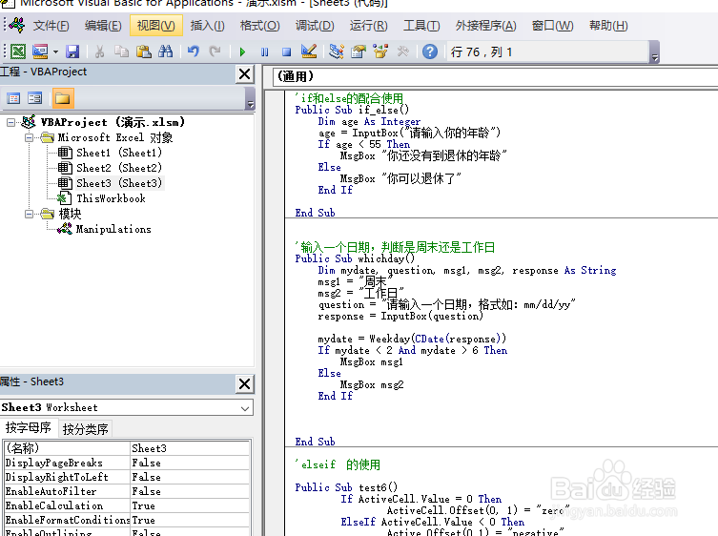718x536 pixels.
Task: Click the VBA application icon in menu bar
Action: (18, 25)
